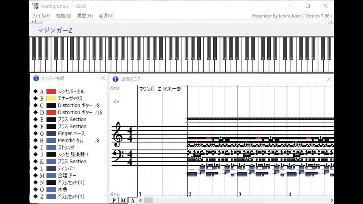The height and width of the screenshot is (204, 363).
Task: Toggle member H diamond marker
Action: tap(36, 140)
